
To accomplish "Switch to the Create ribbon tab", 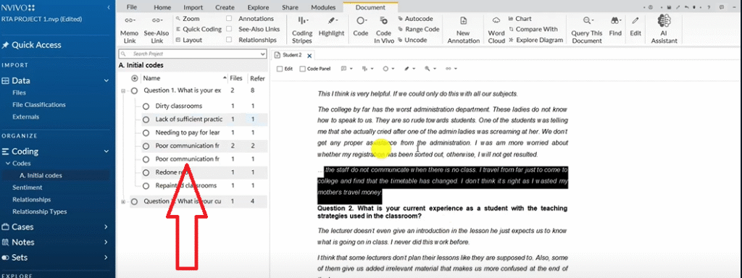I will pos(225,7).
